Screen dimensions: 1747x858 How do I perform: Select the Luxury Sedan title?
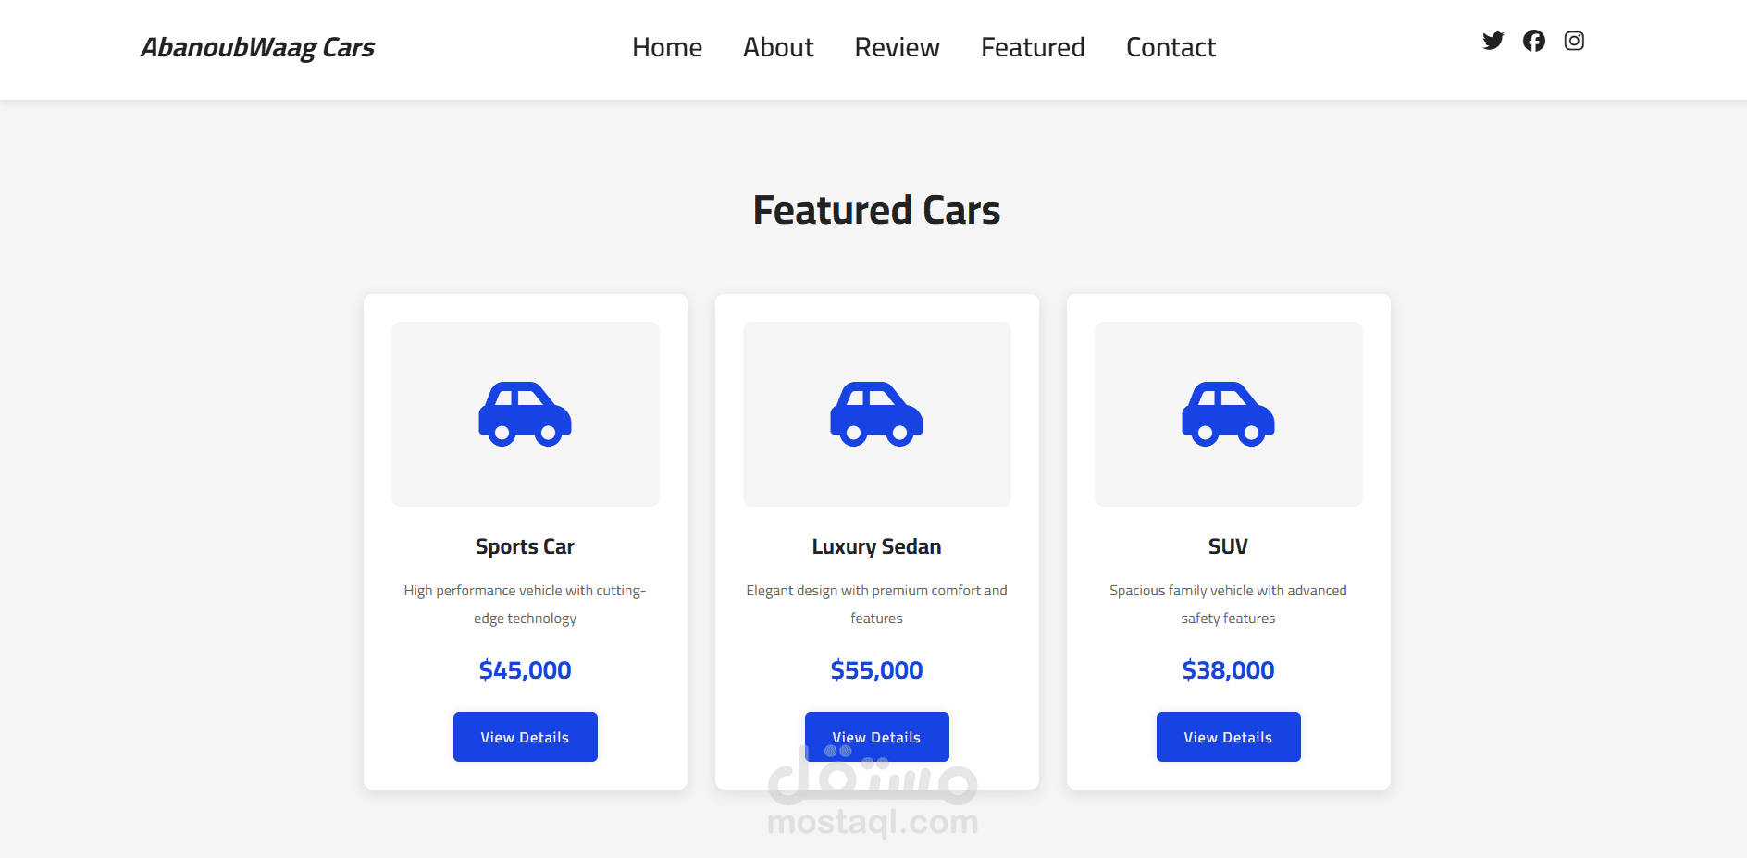[876, 546]
